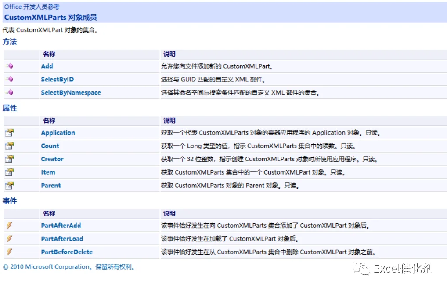Open the Add method link
The image size is (447, 288).
click(47, 66)
